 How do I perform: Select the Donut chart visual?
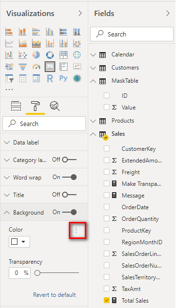[50, 55]
